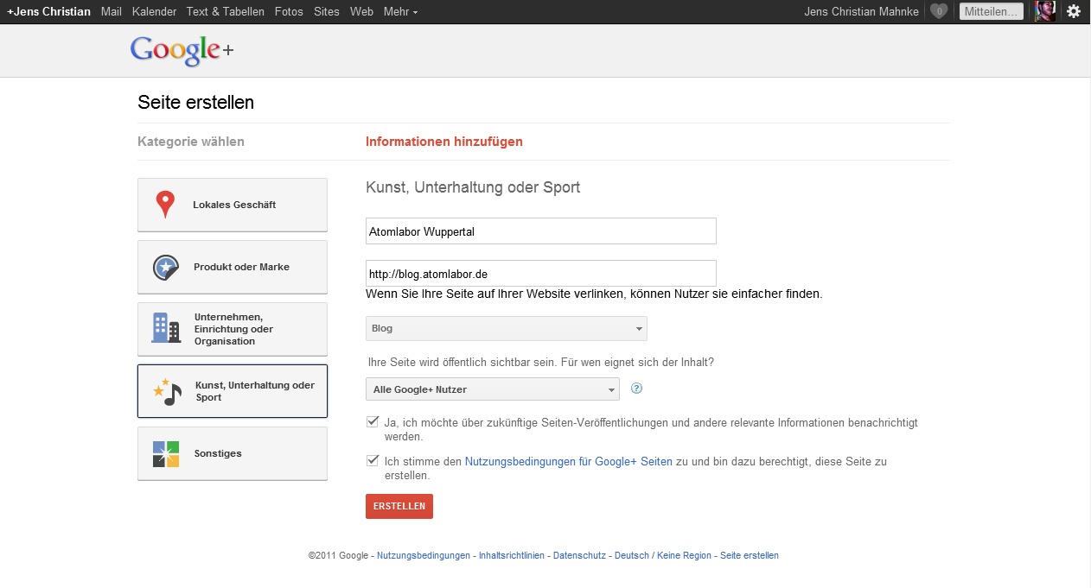
Task: Open Text & Tabellen
Action: [x=226, y=11]
